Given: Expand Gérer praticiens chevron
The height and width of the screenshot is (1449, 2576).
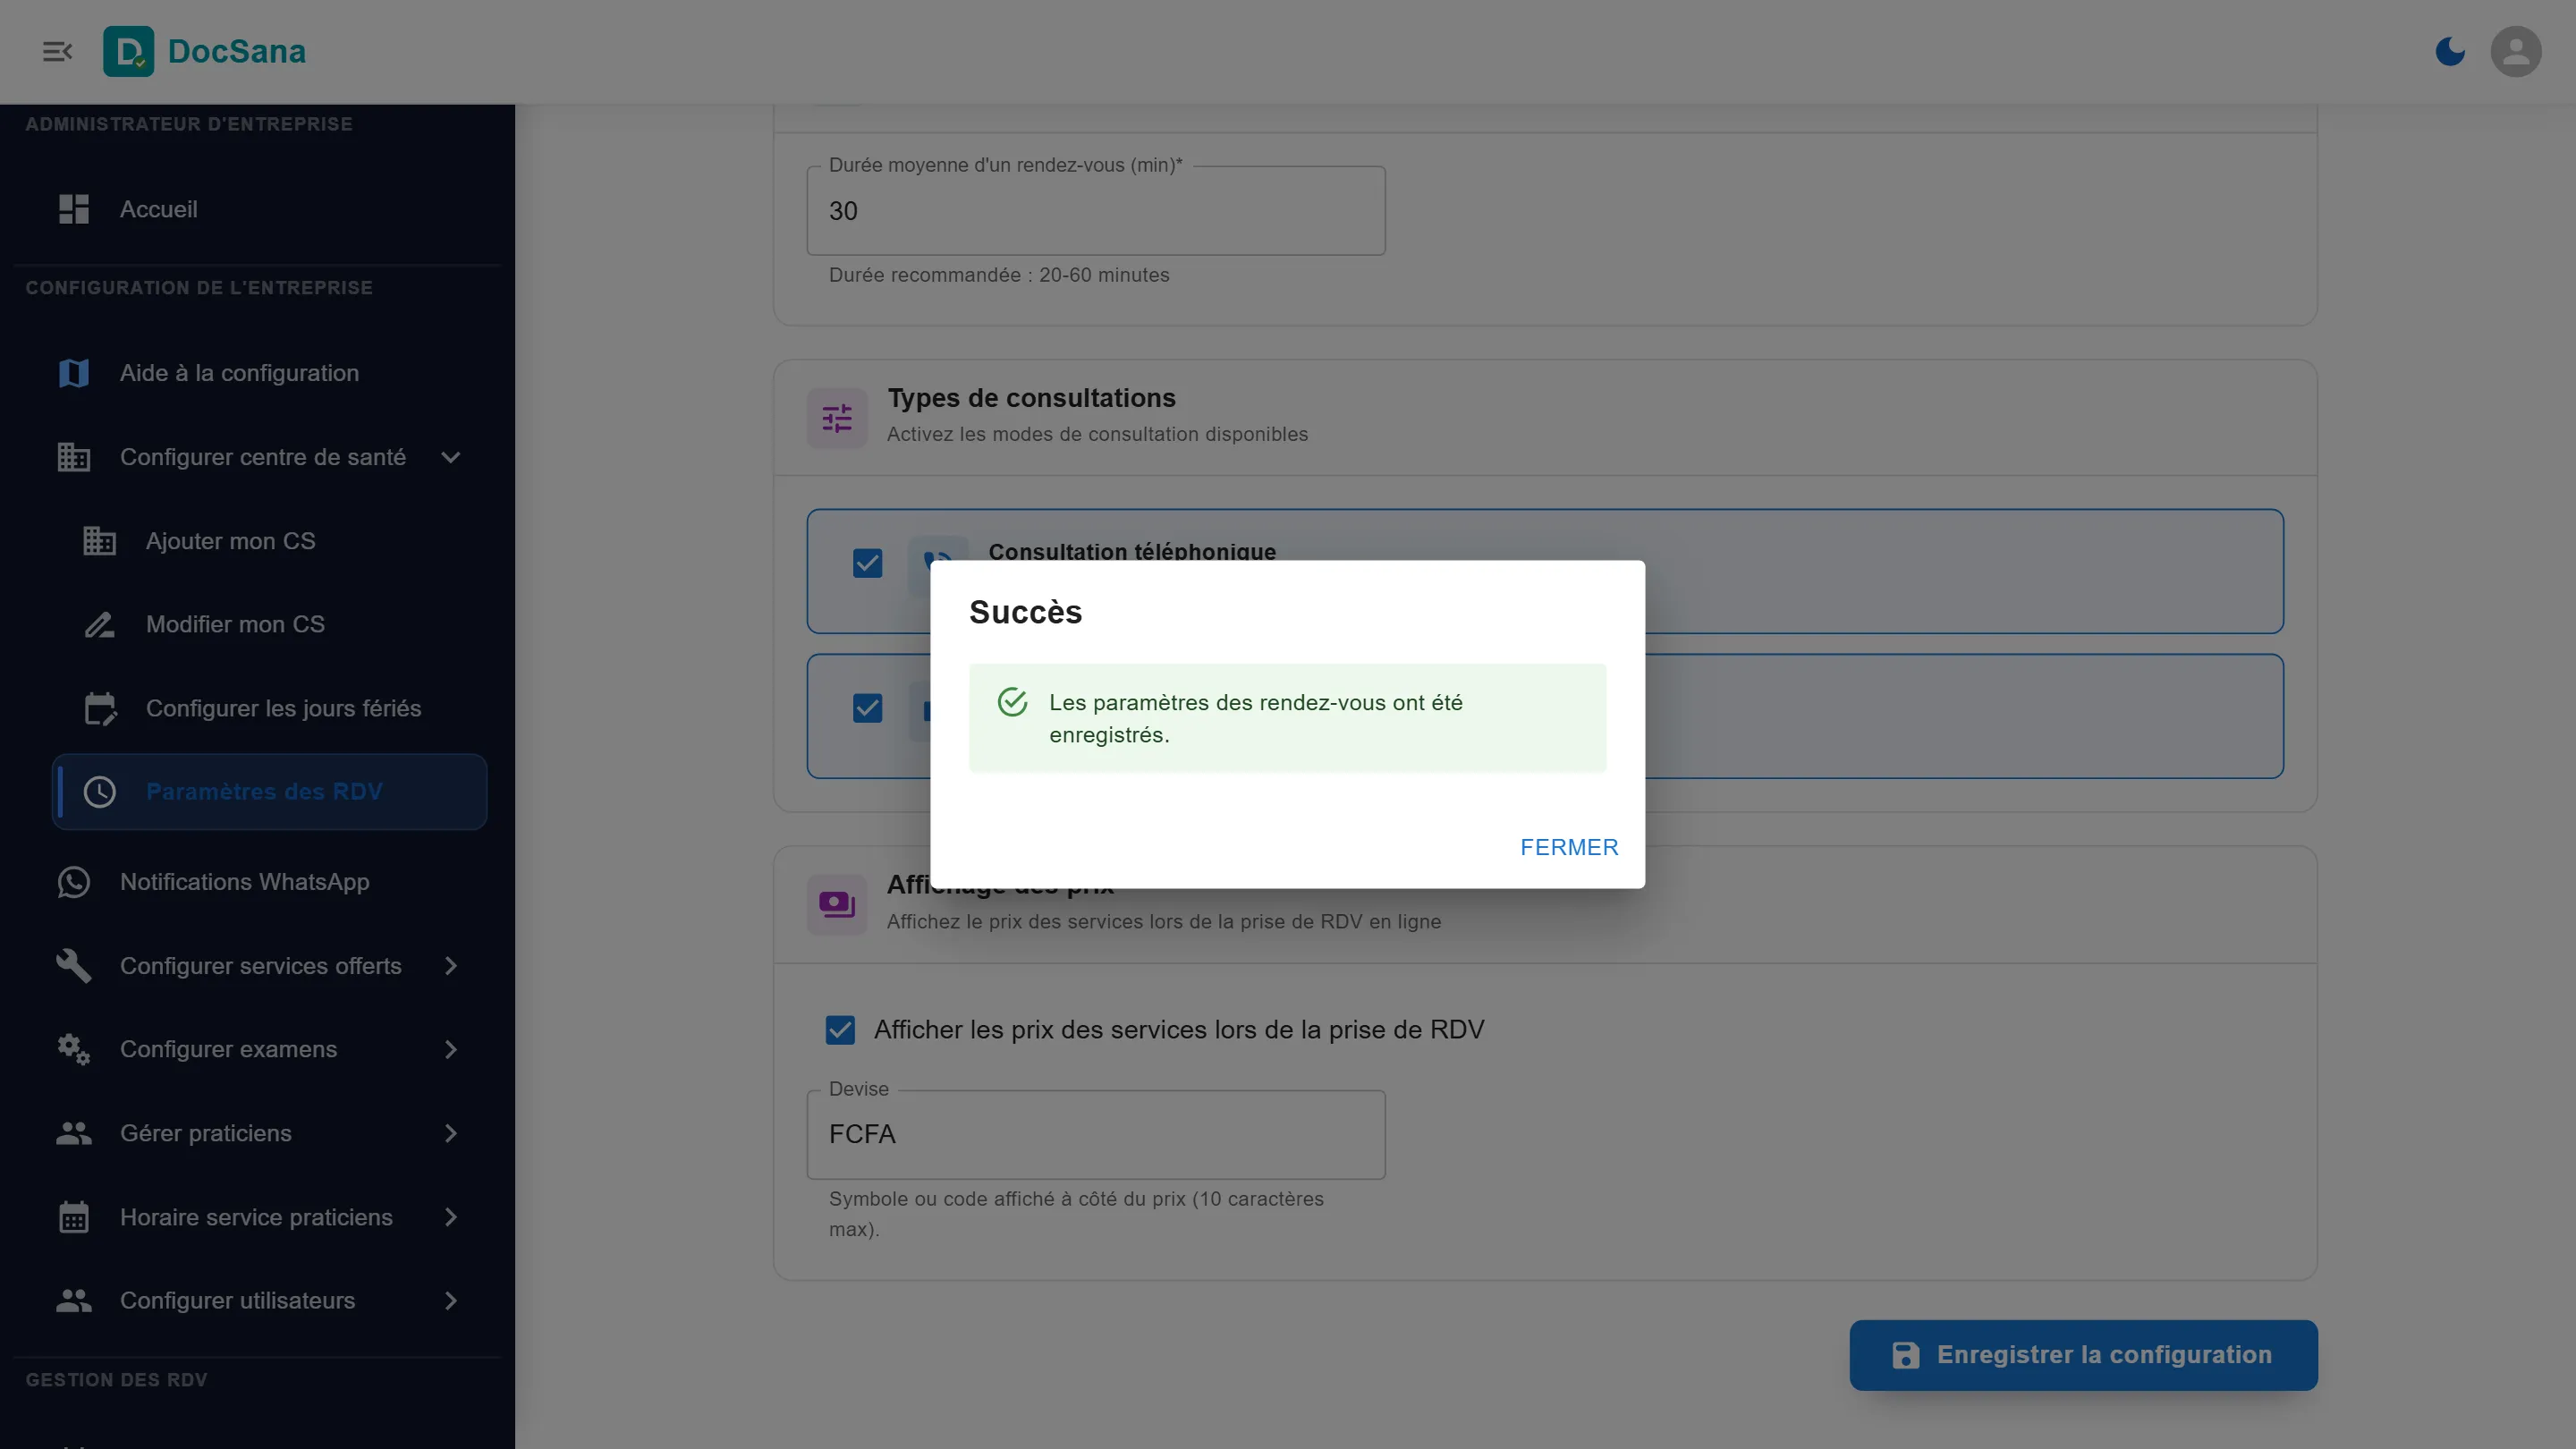Looking at the screenshot, I should (451, 1133).
